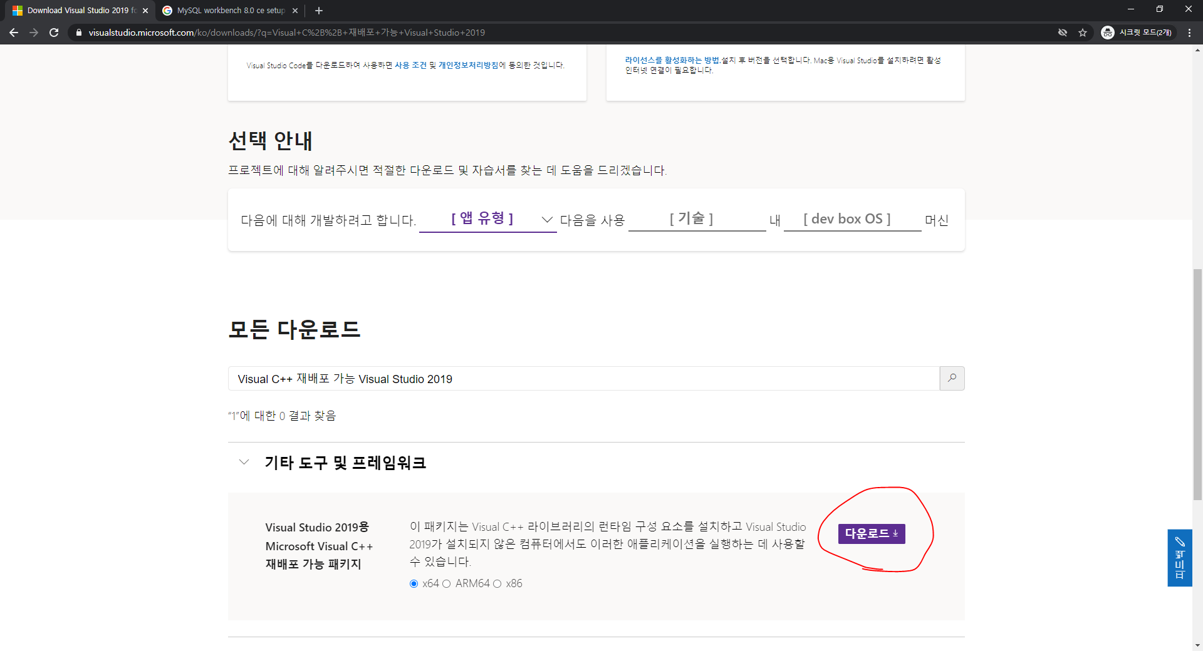Click the Microsoft Visual C++ 재배포 가능 패키지 title
This screenshot has width=1203, height=651.
(x=319, y=546)
